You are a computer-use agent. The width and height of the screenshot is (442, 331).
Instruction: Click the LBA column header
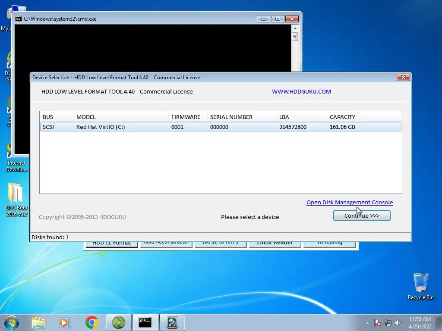tap(302, 117)
